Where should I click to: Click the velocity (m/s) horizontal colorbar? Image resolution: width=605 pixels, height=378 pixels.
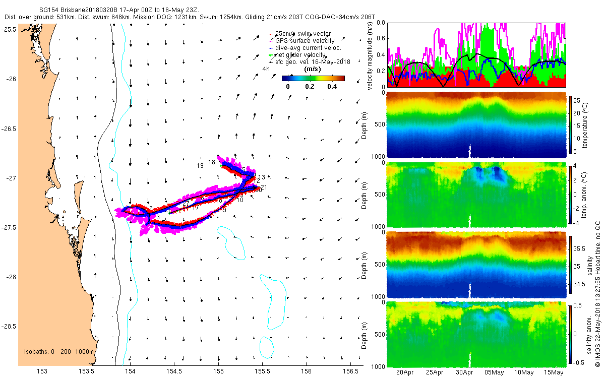click(x=313, y=78)
